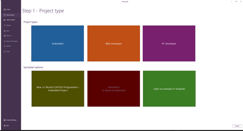
Task: Select the Exit menu entry
Action: click(x=11, y=126)
